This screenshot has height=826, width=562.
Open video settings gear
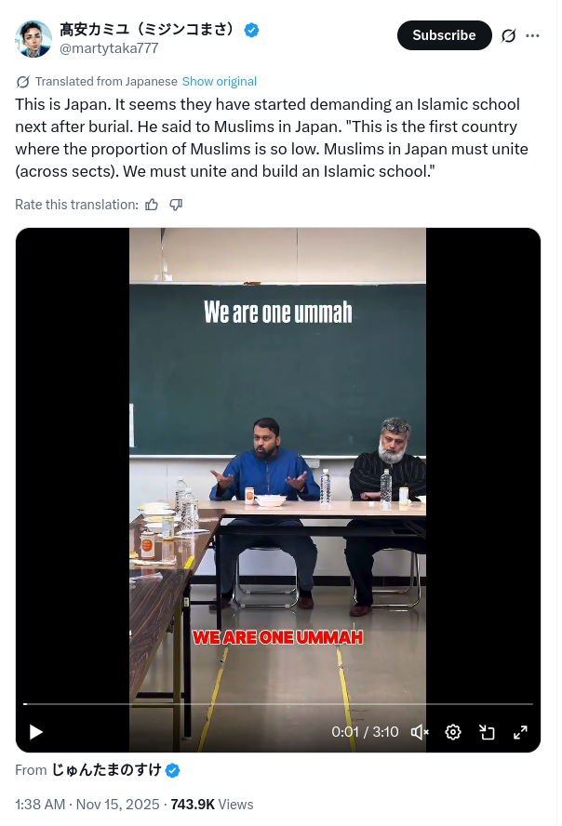[453, 732]
